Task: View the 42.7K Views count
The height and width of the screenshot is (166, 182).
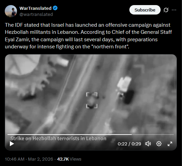Action: click(69, 159)
